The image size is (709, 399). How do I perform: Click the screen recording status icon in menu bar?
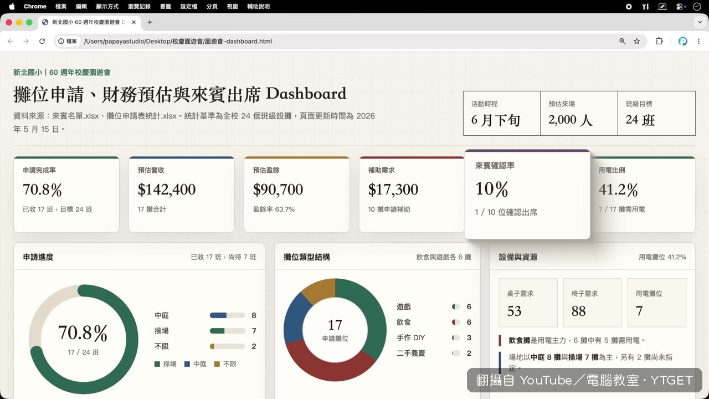click(629, 7)
